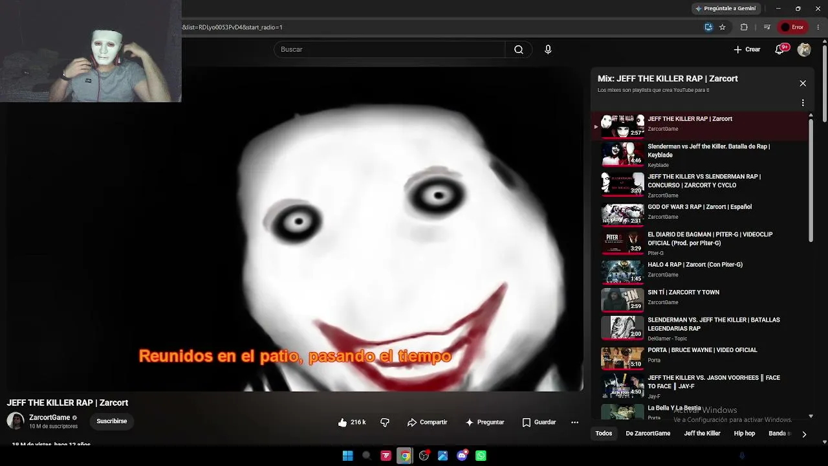The height and width of the screenshot is (466, 828).
Task: Activate voice search microphone
Action: click(x=548, y=50)
